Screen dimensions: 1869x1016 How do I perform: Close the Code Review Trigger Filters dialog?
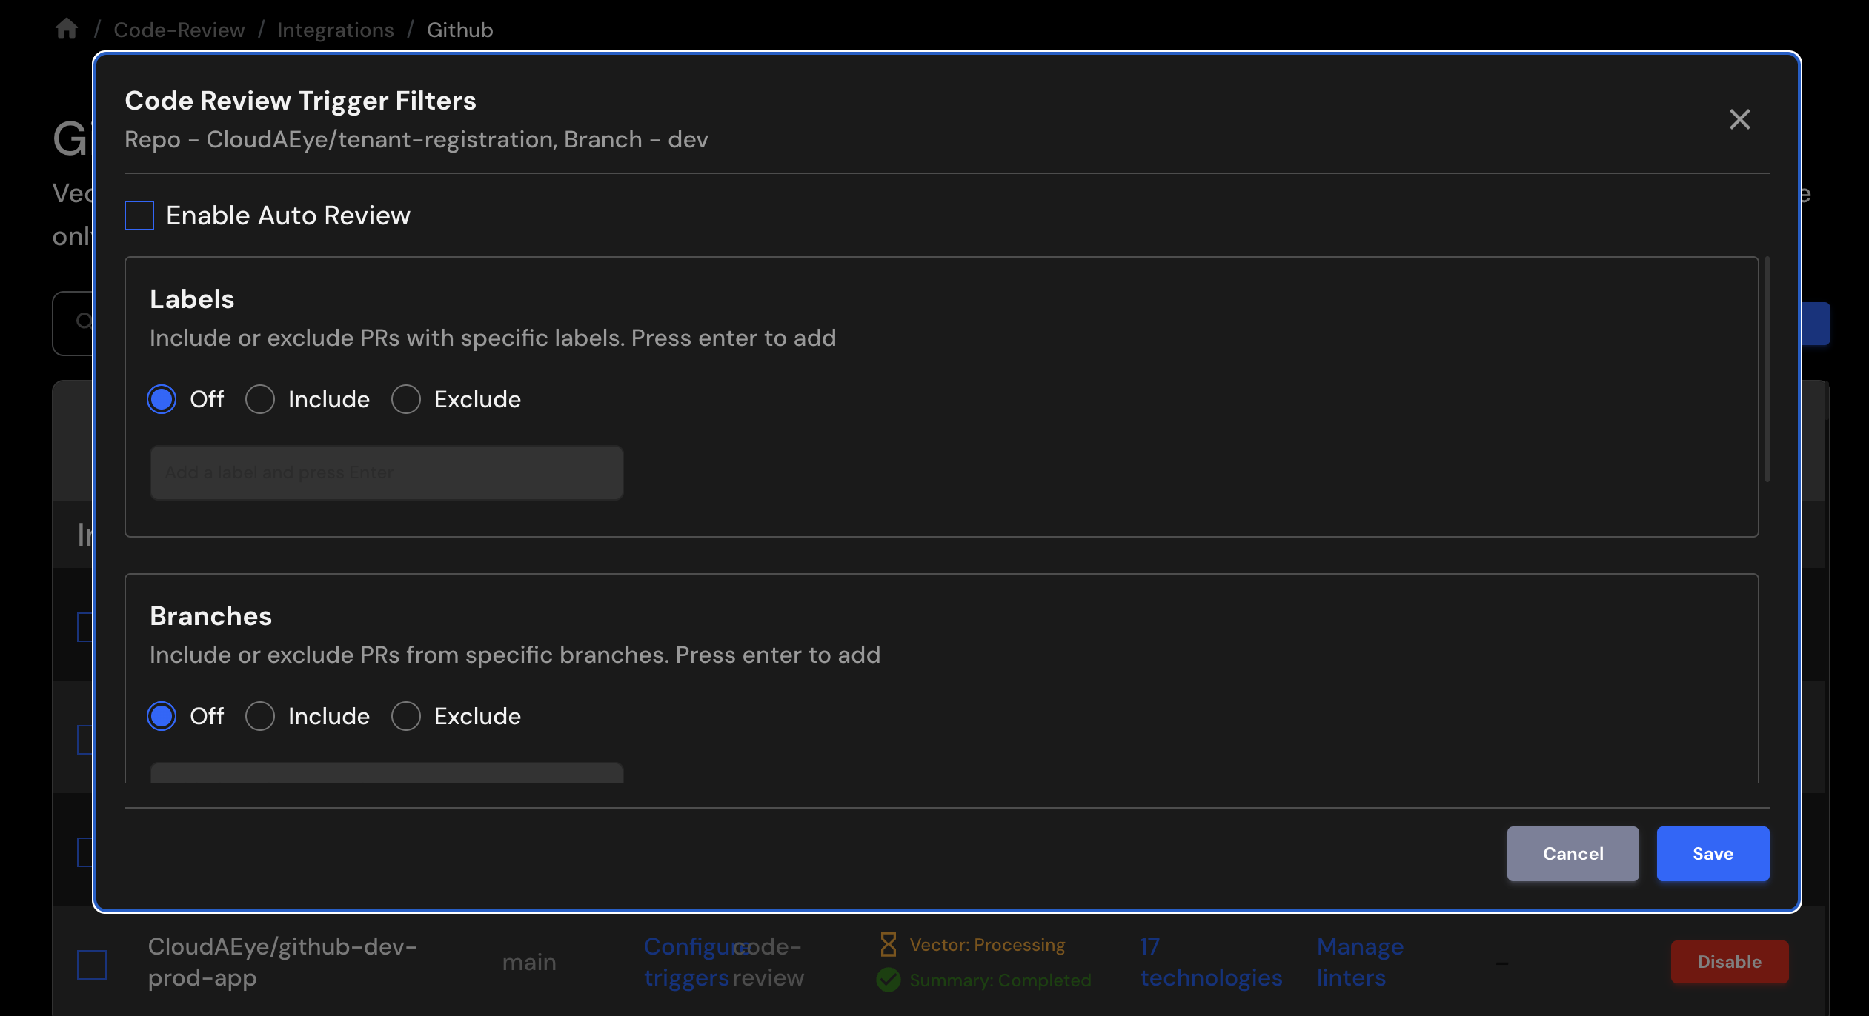(1739, 119)
